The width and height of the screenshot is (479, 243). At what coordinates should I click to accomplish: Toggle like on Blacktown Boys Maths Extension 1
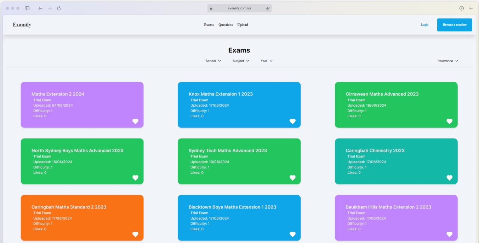(292, 234)
